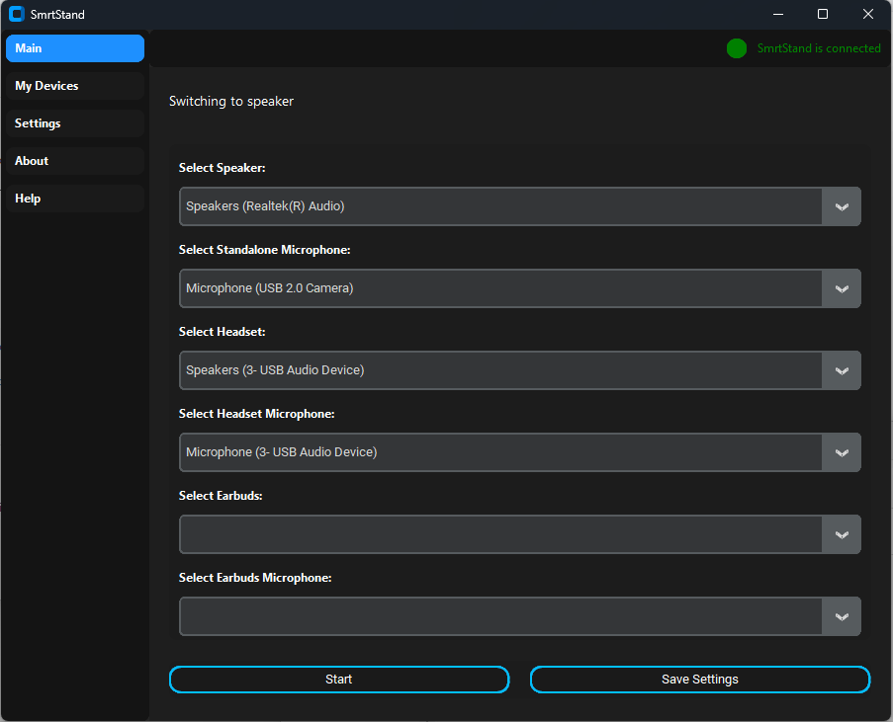Open the Help page

coord(75,199)
